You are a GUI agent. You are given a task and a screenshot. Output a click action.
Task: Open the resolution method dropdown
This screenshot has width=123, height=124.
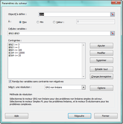point(83,87)
